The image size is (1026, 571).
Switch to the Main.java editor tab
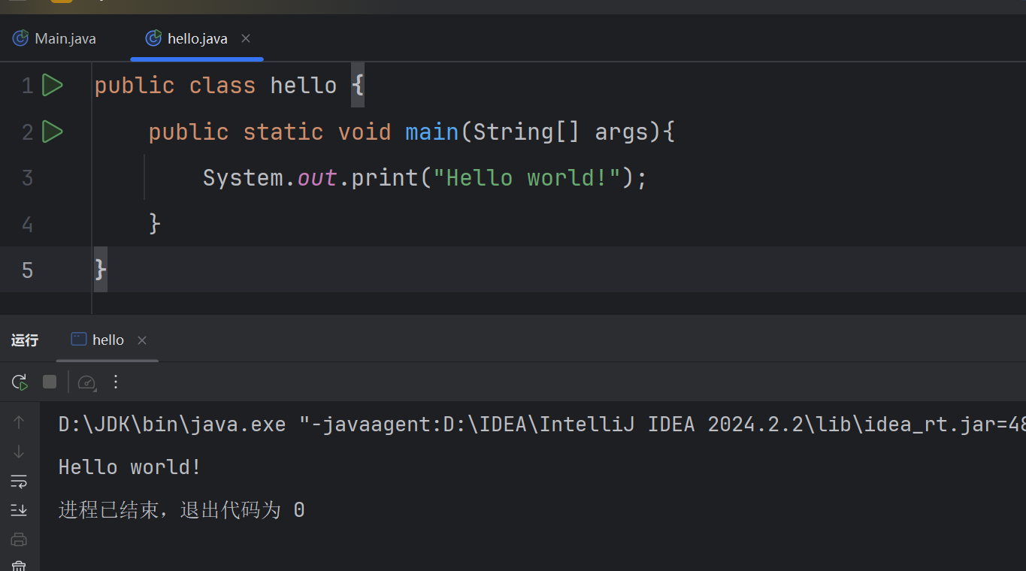coord(54,38)
